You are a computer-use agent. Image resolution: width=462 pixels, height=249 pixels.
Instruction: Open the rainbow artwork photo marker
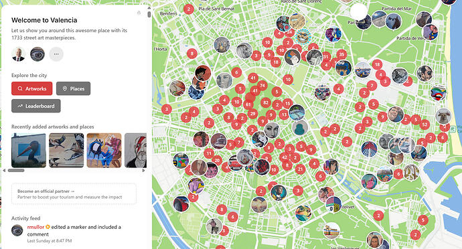coord(439,93)
